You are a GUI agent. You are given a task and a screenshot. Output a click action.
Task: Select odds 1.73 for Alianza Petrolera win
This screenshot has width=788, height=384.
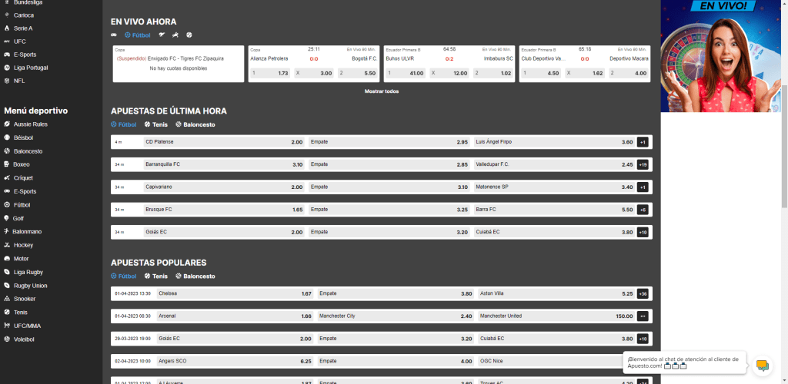tap(270, 73)
